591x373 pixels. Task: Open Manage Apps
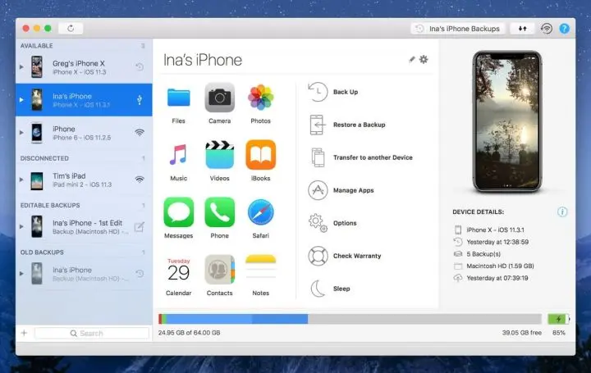(x=341, y=190)
